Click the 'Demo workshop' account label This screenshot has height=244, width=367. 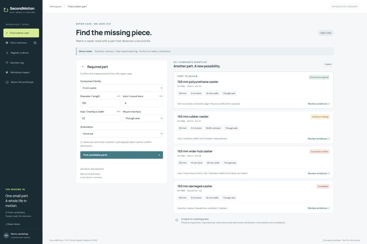[x=20, y=234]
